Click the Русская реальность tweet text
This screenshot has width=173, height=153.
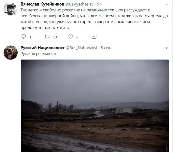click(39, 54)
